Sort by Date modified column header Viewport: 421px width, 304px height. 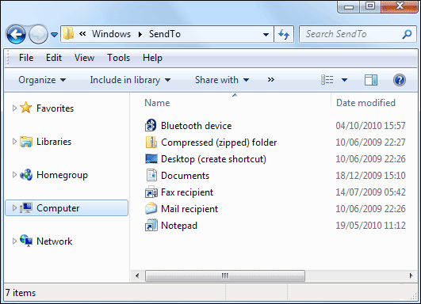366,103
